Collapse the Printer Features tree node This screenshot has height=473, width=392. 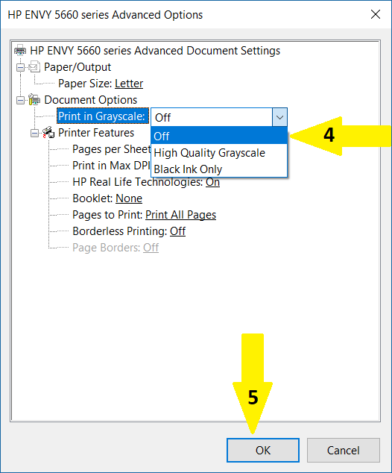click(x=34, y=133)
